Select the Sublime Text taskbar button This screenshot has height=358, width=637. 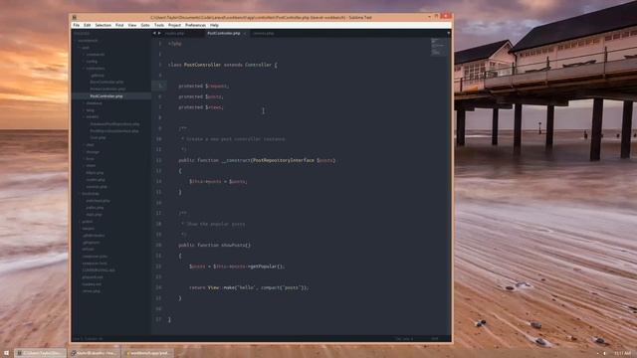(x=40, y=353)
